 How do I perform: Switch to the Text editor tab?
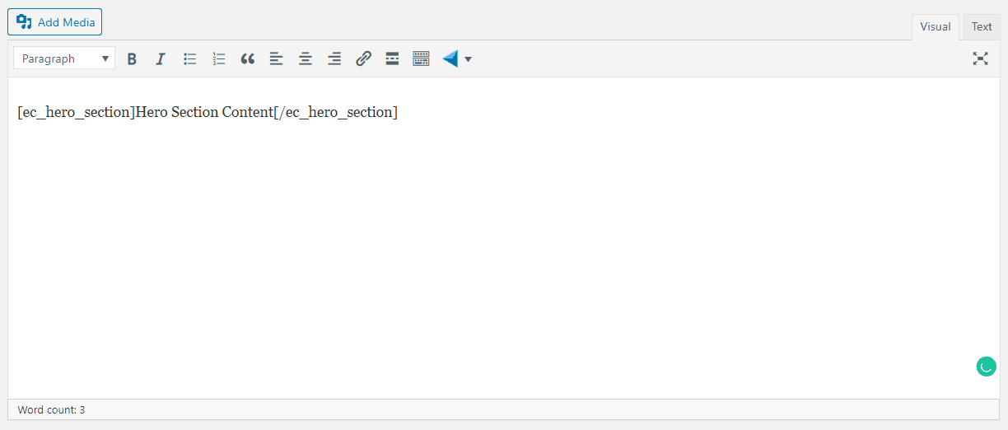click(981, 26)
